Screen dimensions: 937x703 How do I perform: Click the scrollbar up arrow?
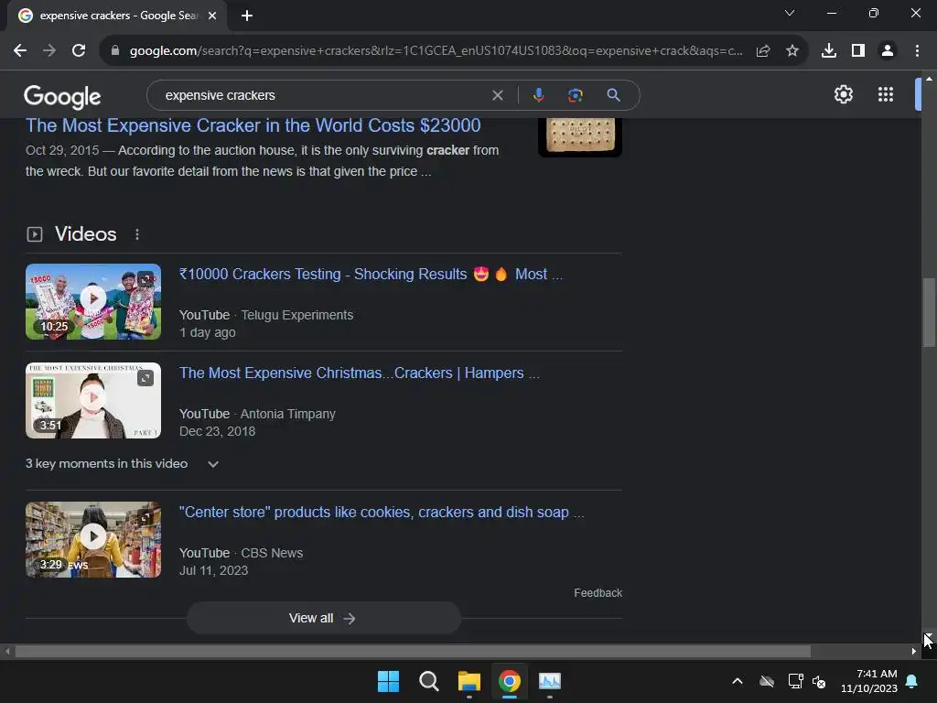(x=929, y=79)
